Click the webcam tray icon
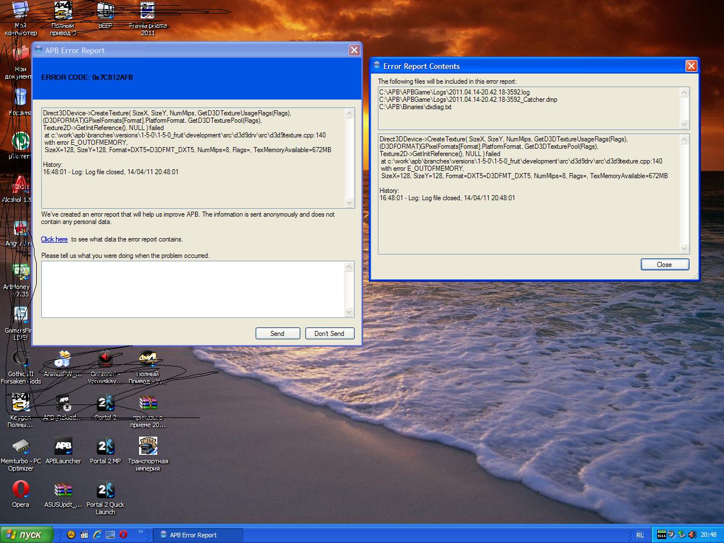The image size is (724, 543). click(672, 535)
